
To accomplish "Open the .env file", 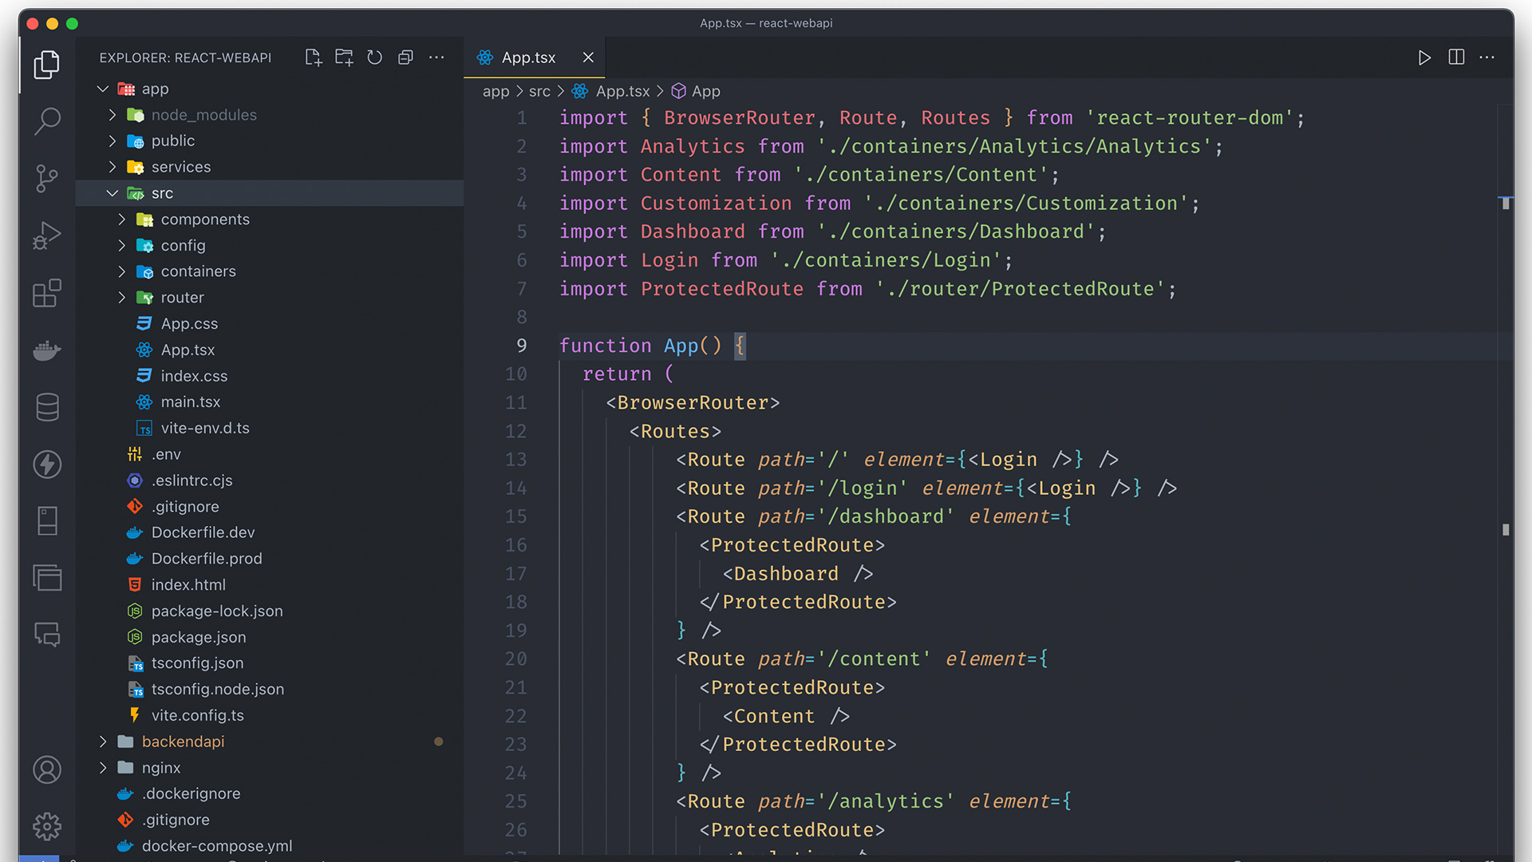I will 270,454.
